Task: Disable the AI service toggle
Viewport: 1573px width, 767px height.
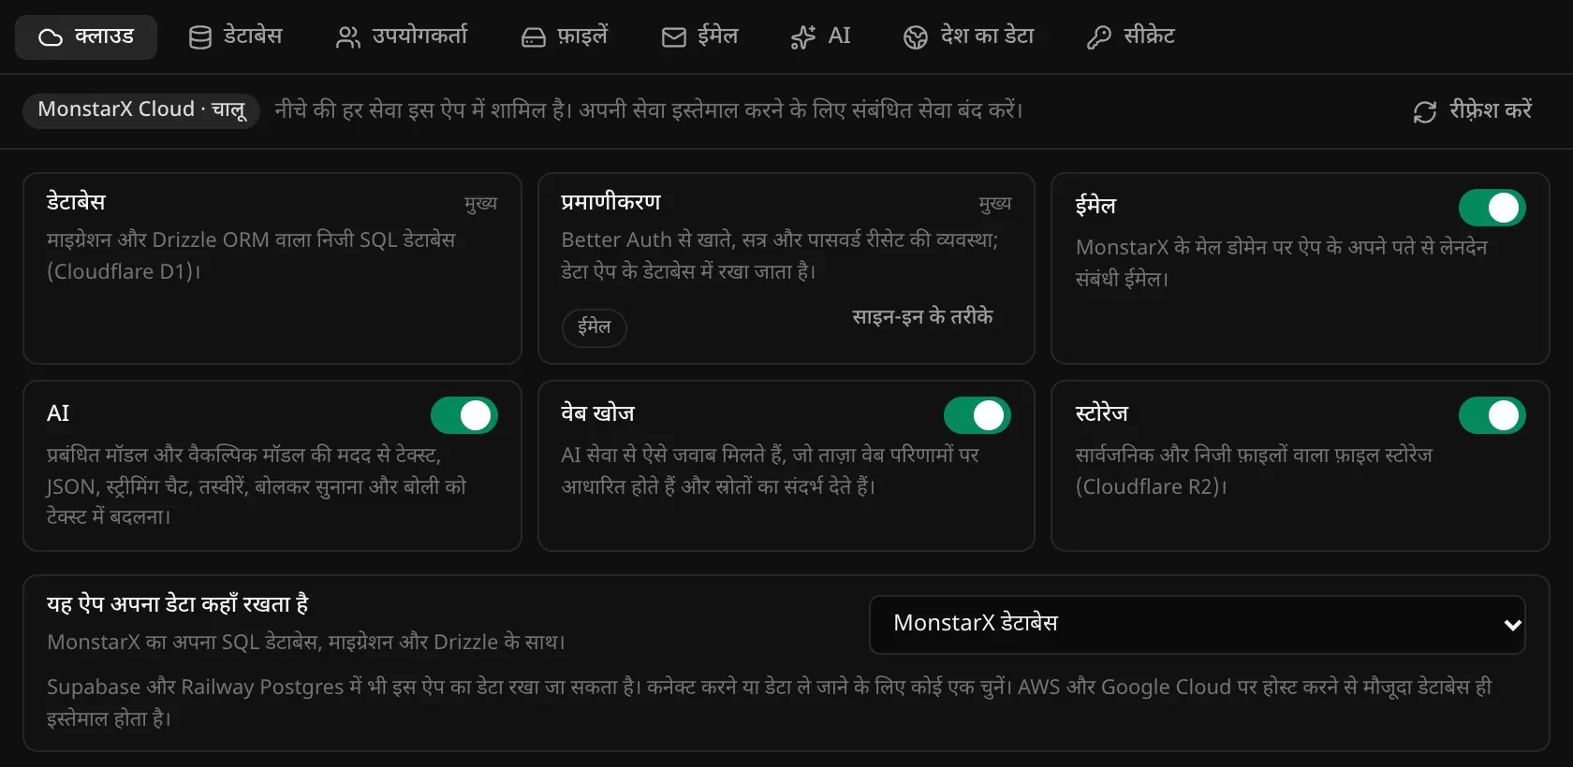Action: point(464,415)
